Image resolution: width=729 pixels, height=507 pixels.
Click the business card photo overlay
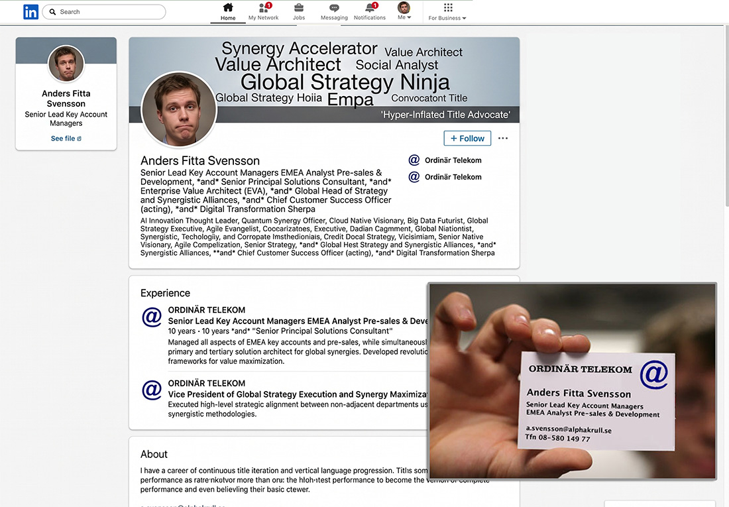pos(573,381)
